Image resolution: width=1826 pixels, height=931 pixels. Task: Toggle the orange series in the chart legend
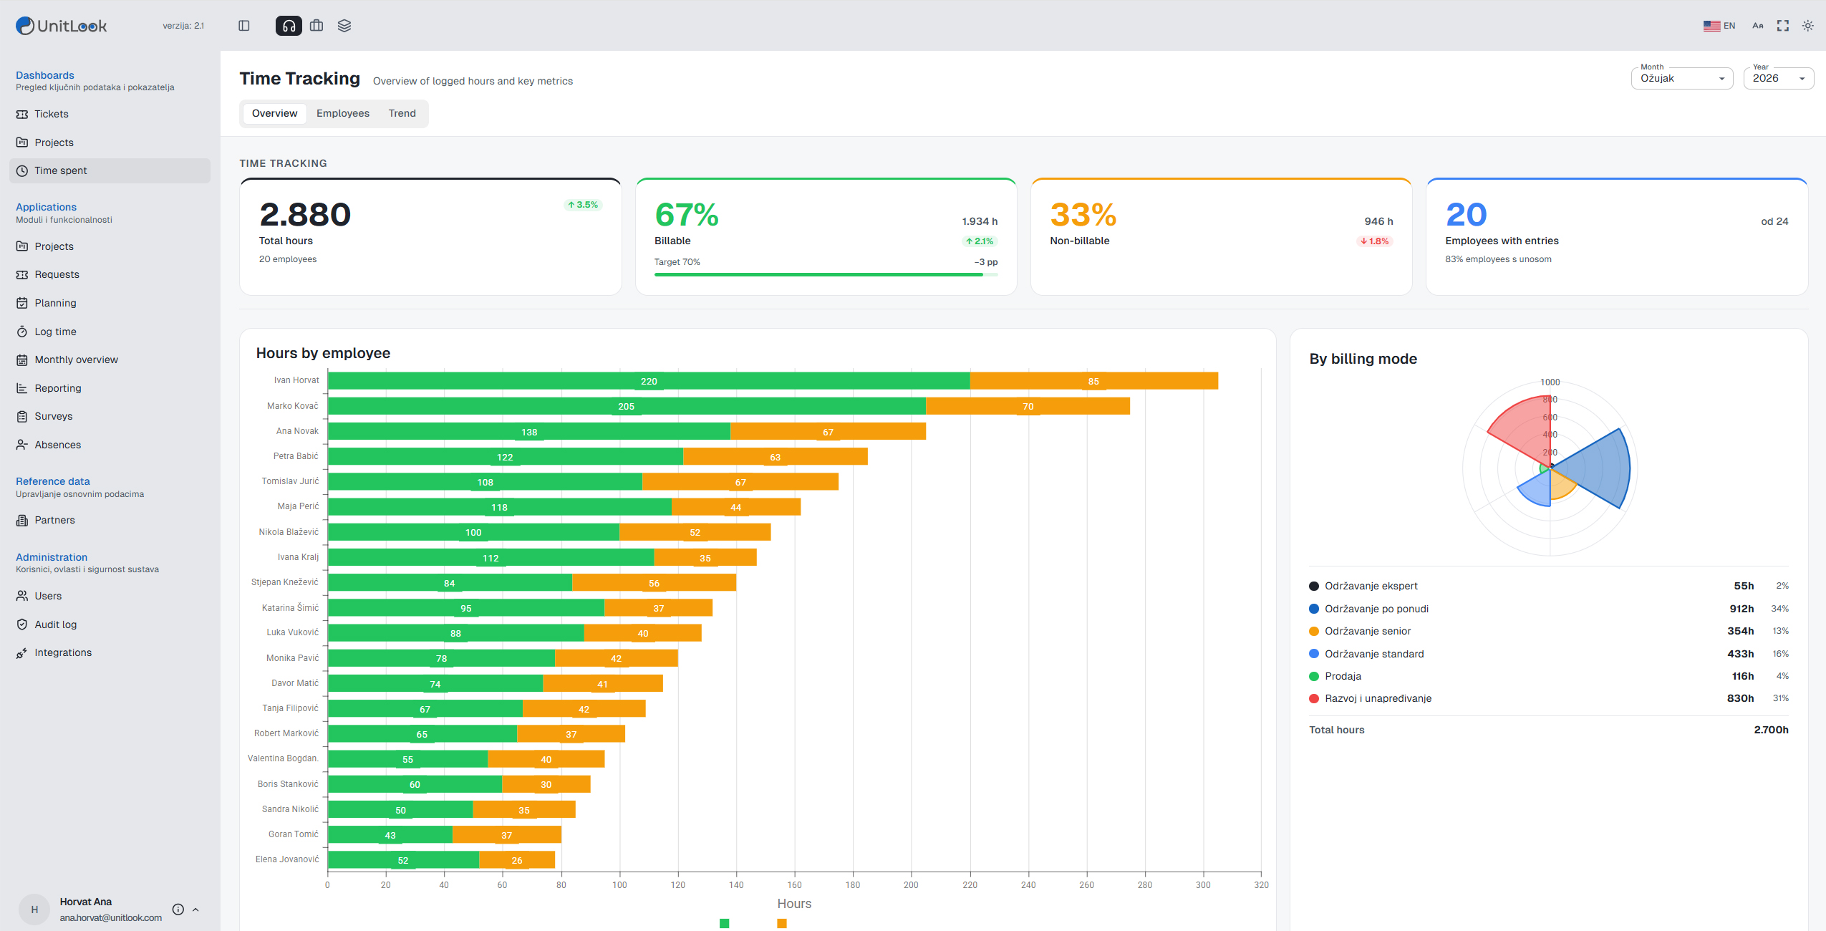tap(782, 923)
